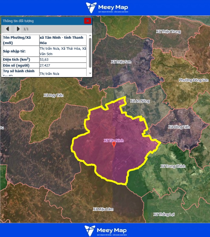Screen dimensions: 210x237
Task: Click the scrollbar up arrow in info table
Action: [90, 36]
